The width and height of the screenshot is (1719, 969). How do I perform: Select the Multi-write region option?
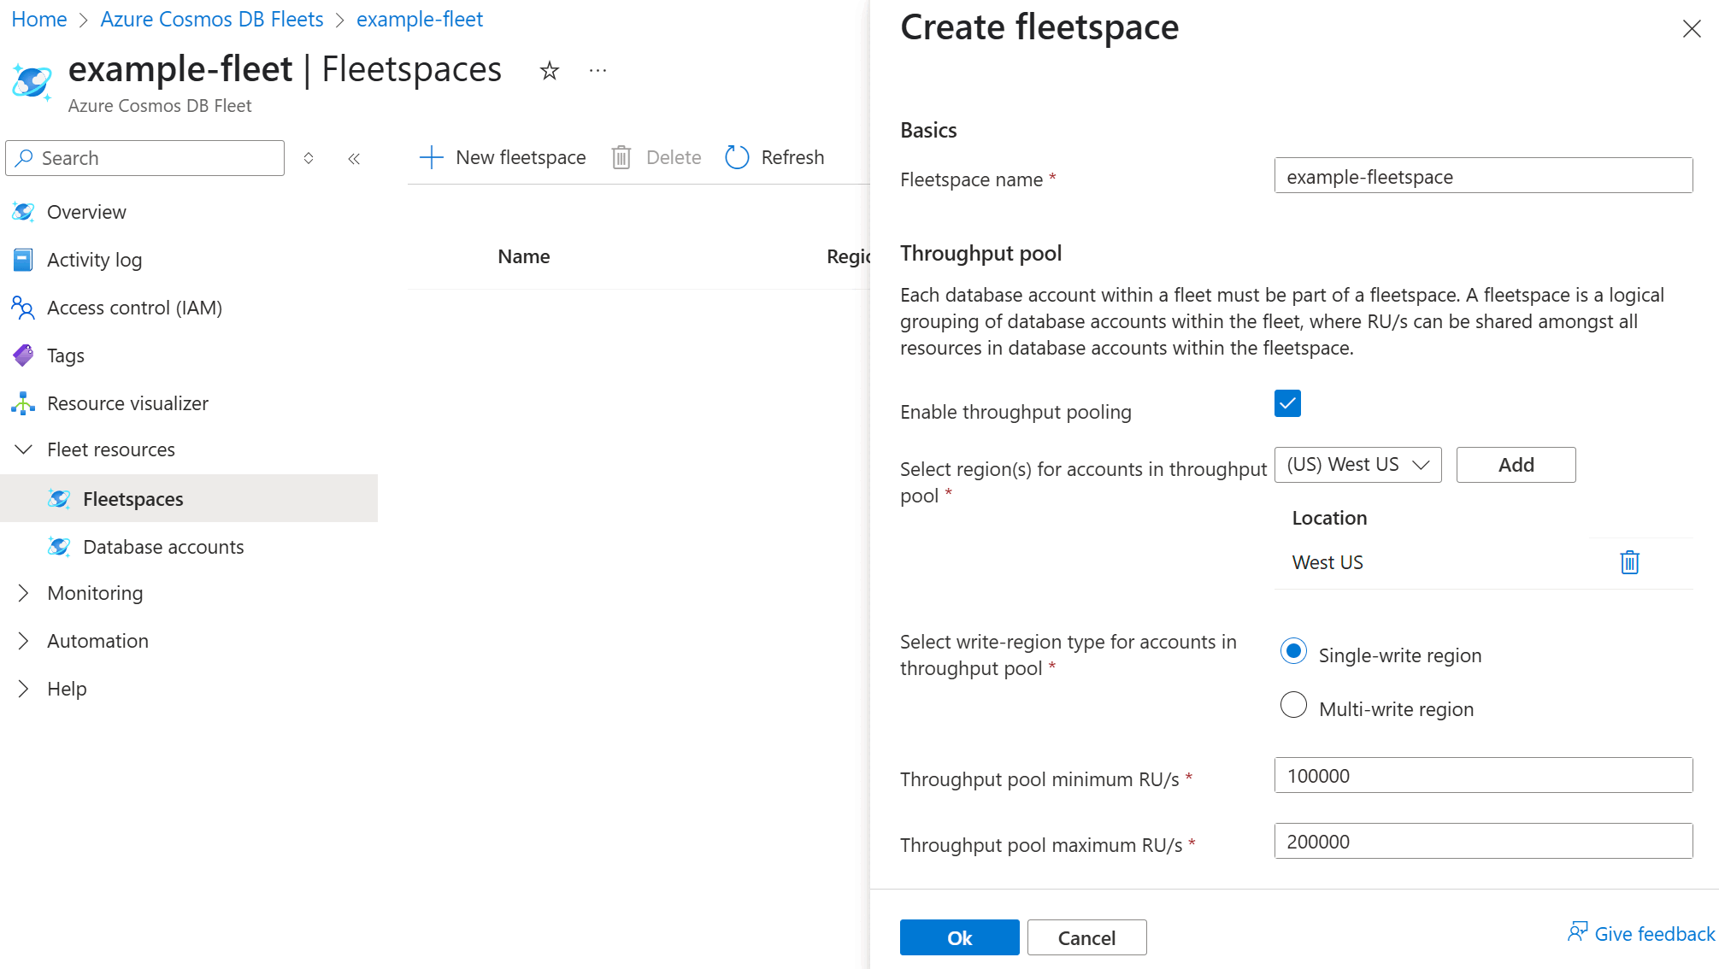tap(1293, 705)
